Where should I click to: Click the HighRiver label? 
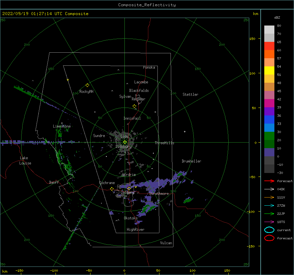(136, 230)
